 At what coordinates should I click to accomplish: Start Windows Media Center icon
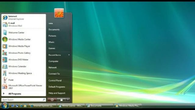pos(5,39)
